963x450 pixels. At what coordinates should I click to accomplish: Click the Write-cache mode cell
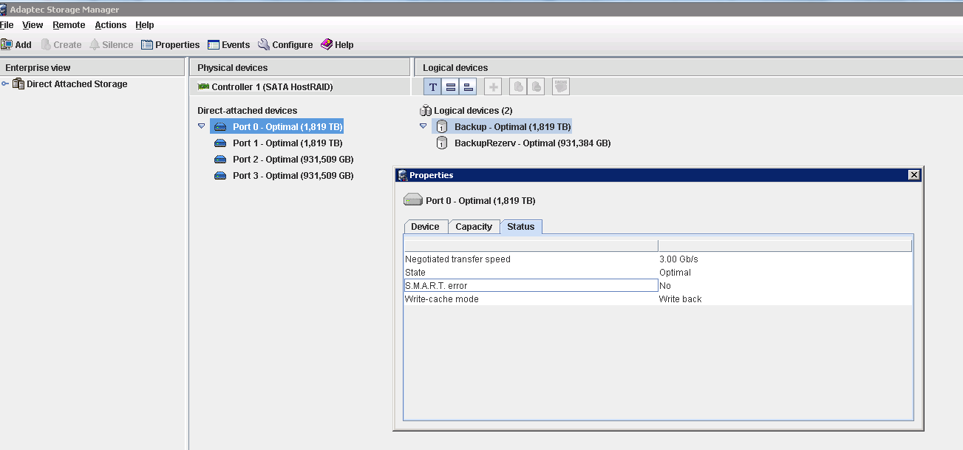pyautogui.click(x=531, y=299)
